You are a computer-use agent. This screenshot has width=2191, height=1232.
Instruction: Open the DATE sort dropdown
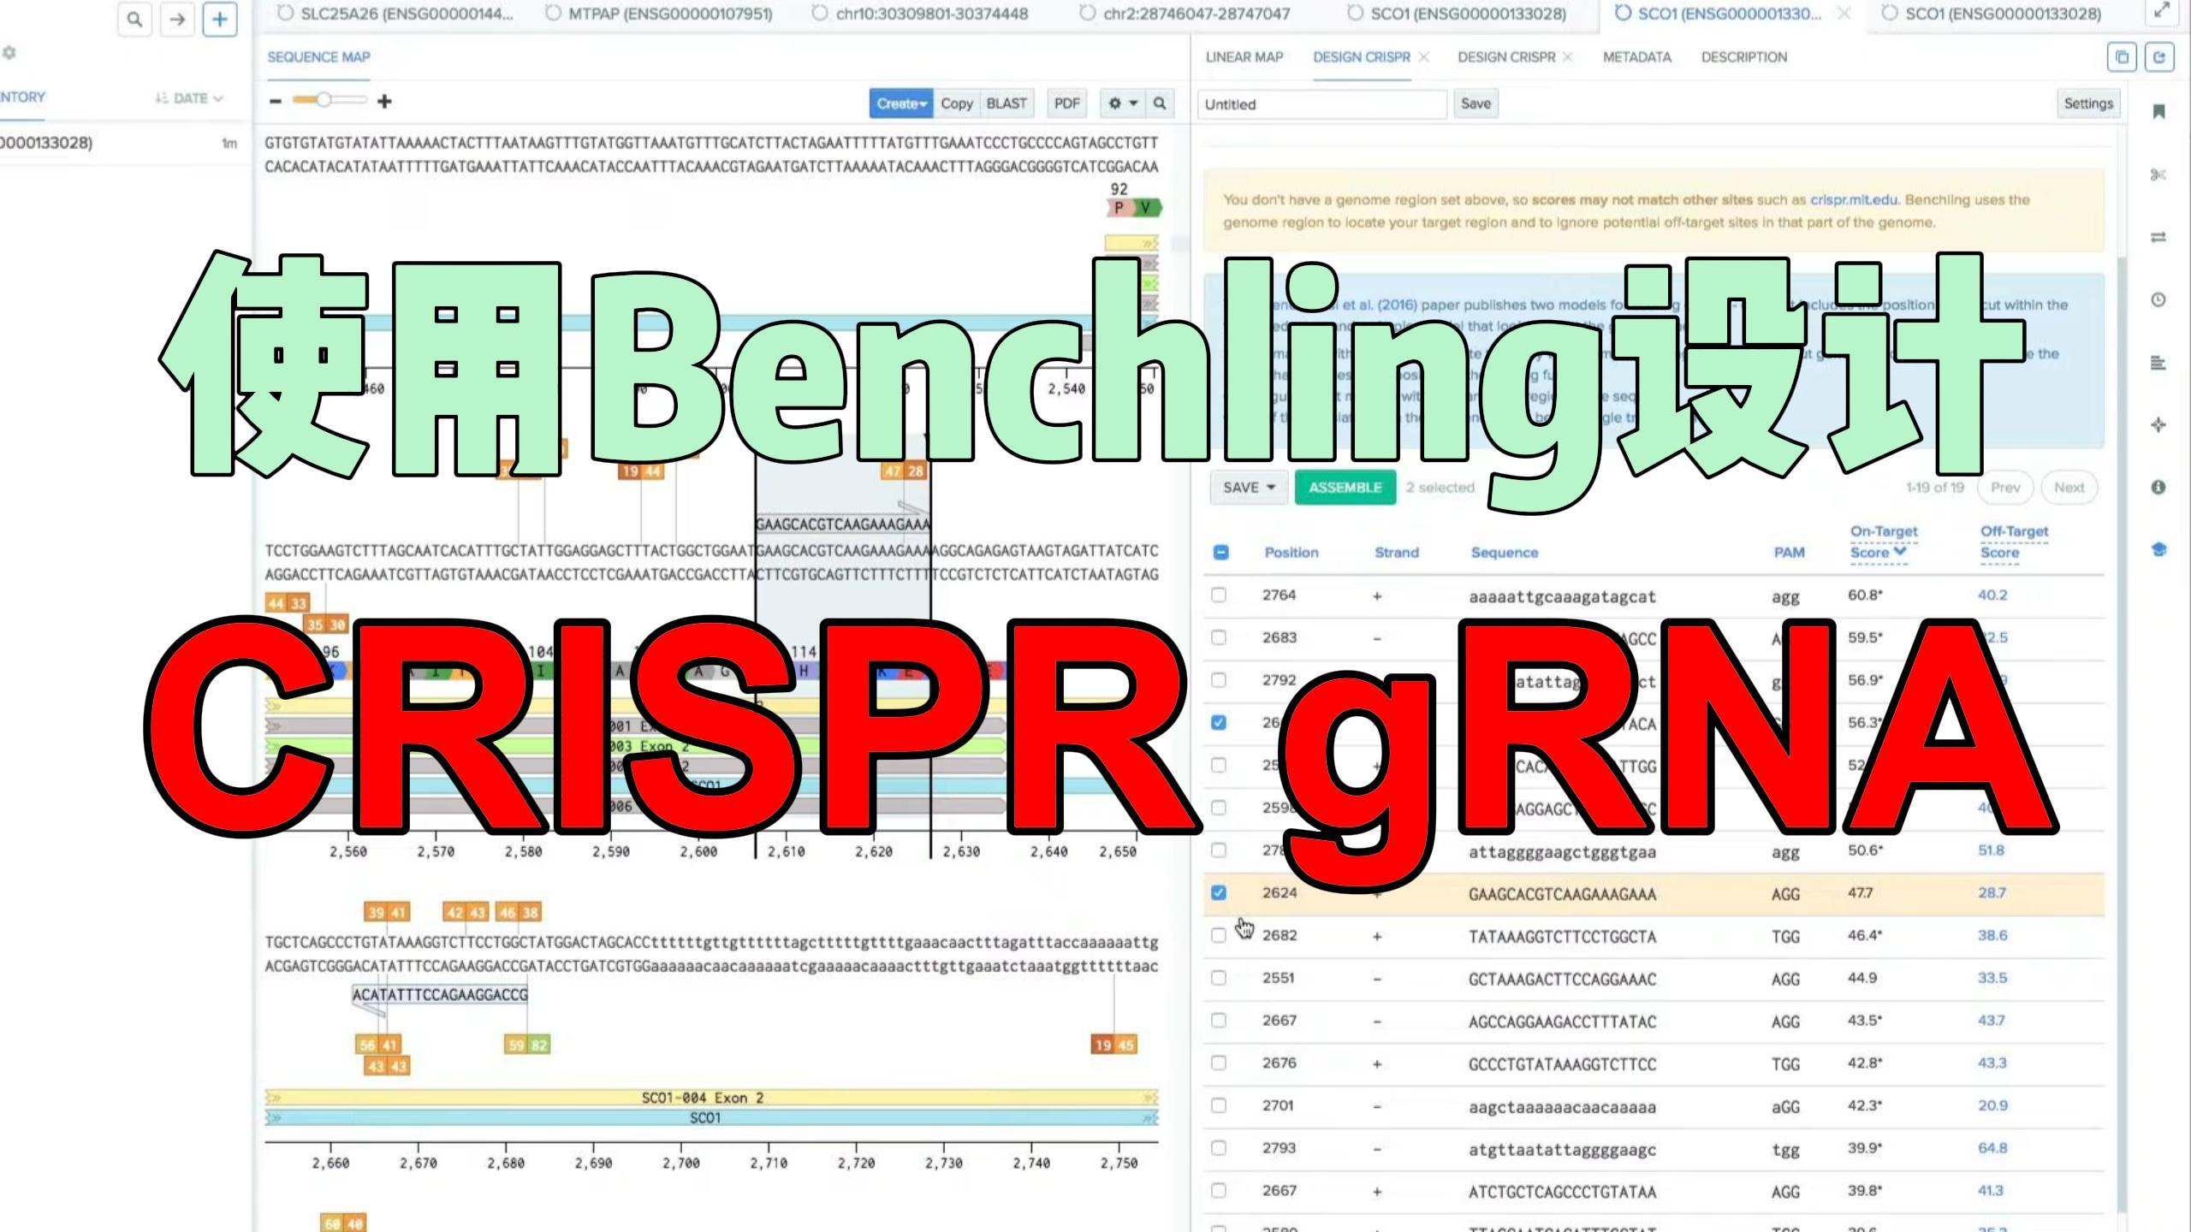pyautogui.click(x=189, y=98)
